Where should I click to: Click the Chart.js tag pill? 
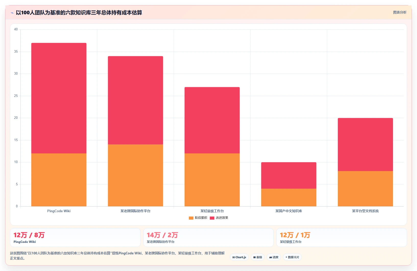(x=239, y=257)
